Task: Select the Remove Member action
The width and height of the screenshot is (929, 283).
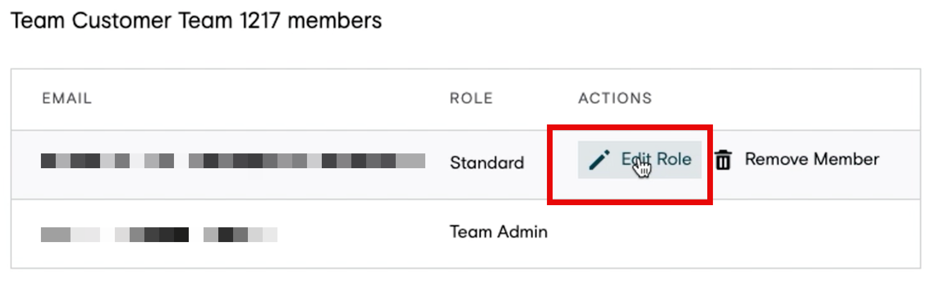Action: point(797,159)
